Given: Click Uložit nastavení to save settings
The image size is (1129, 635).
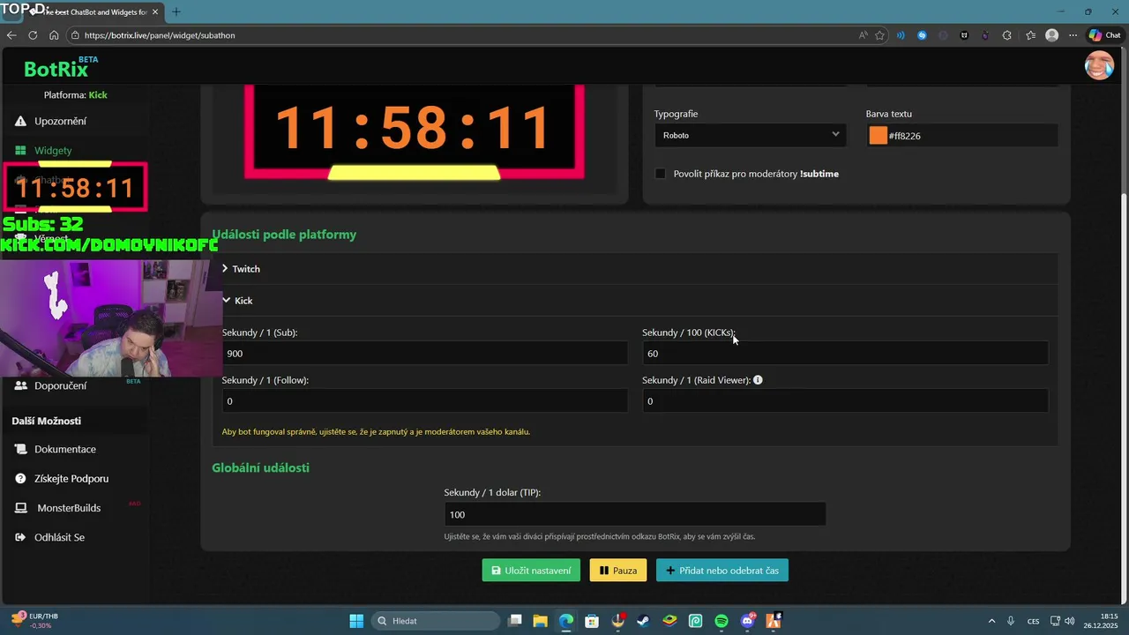Looking at the screenshot, I should pos(531,571).
